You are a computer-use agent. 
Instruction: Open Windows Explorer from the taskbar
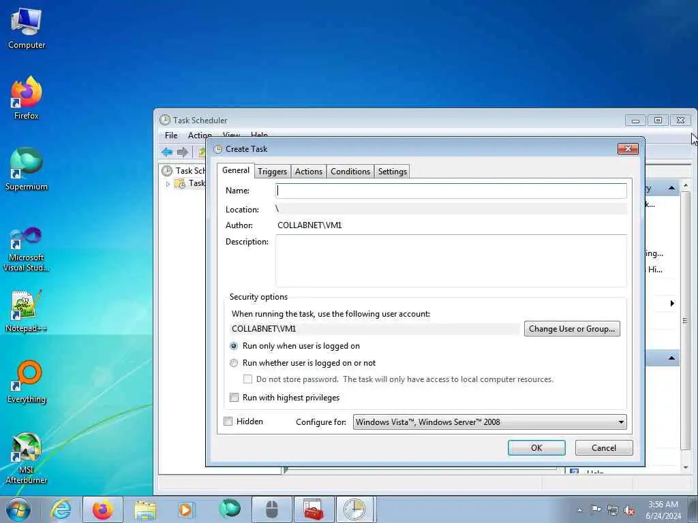tap(145, 509)
